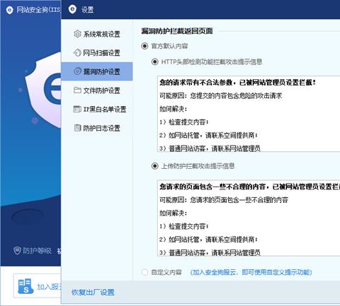Select 上传防护拦截攻击提示信息 radio option
This screenshot has width=340, height=306.
(154, 166)
